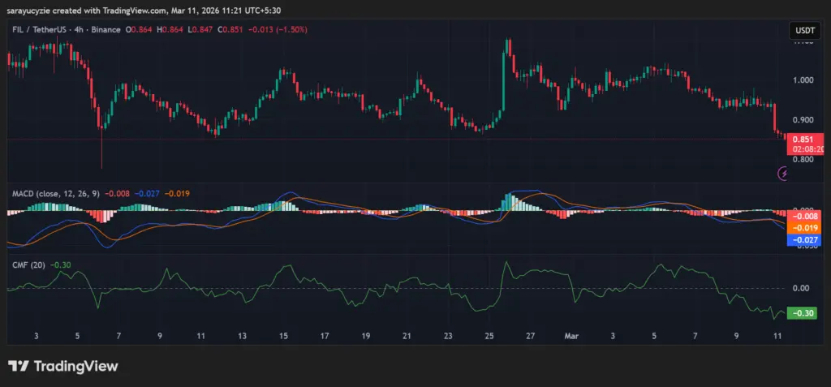Screen dimensions: 831x387
Task: Click the 27 date on time axis
Action: [531, 336]
